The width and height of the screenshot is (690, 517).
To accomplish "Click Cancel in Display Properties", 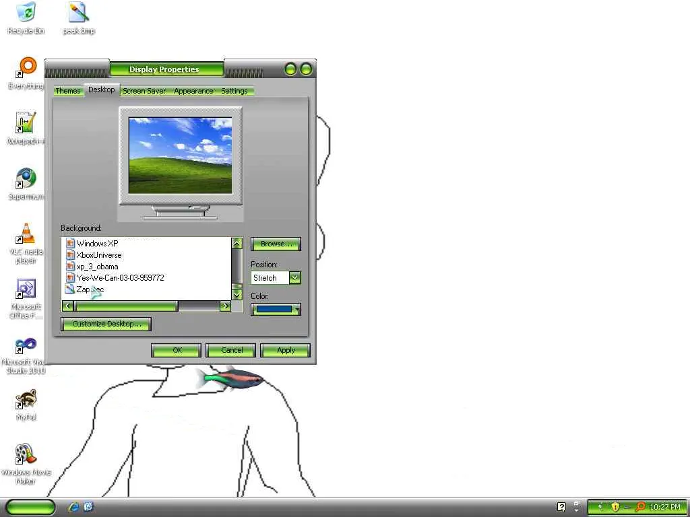I will (231, 350).
